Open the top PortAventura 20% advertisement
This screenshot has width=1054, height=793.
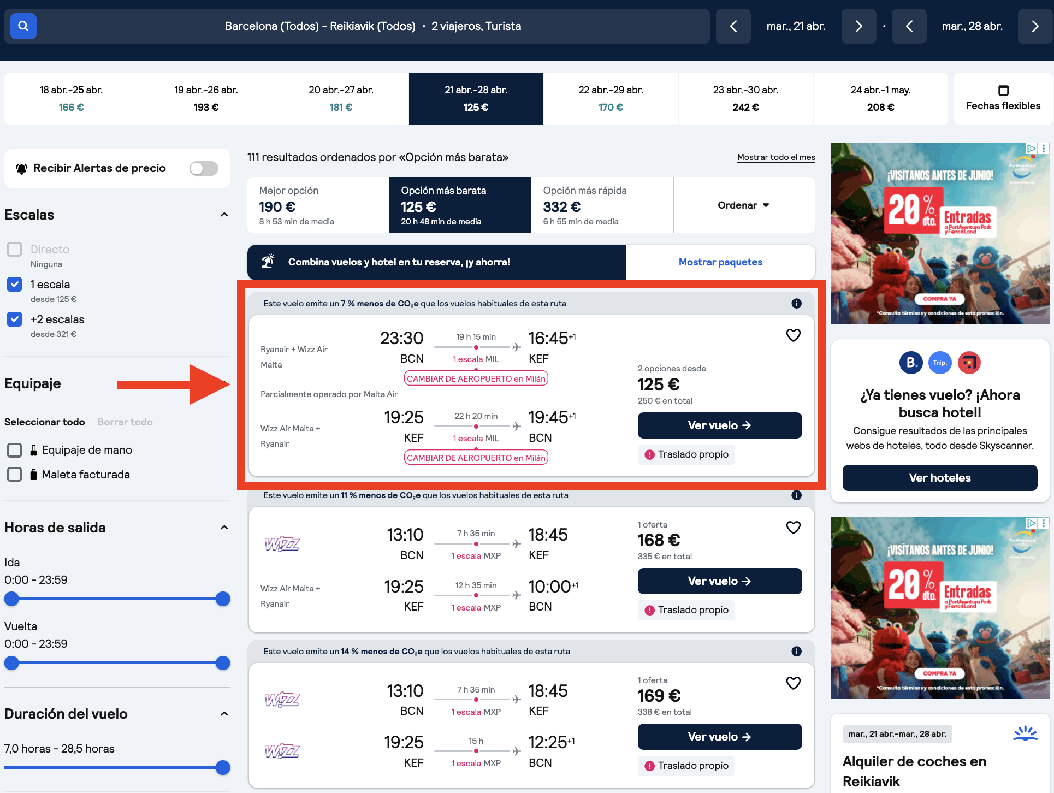click(940, 233)
